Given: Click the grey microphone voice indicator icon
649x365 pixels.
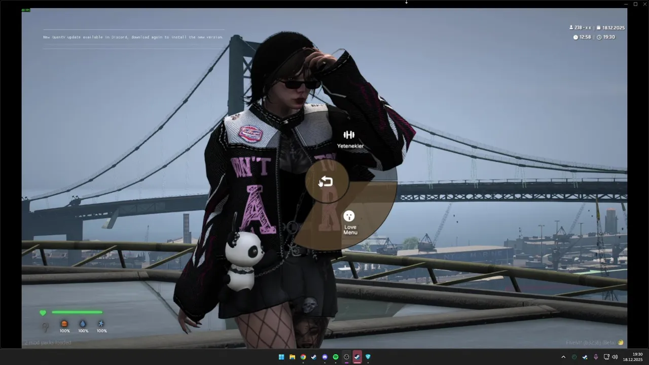Looking at the screenshot, I should 45,327.
